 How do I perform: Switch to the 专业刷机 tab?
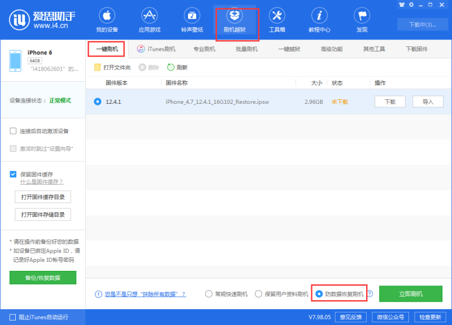click(x=204, y=49)
